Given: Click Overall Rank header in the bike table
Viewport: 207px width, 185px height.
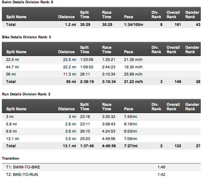Looking at the screenshot, I should pos(173,50).
